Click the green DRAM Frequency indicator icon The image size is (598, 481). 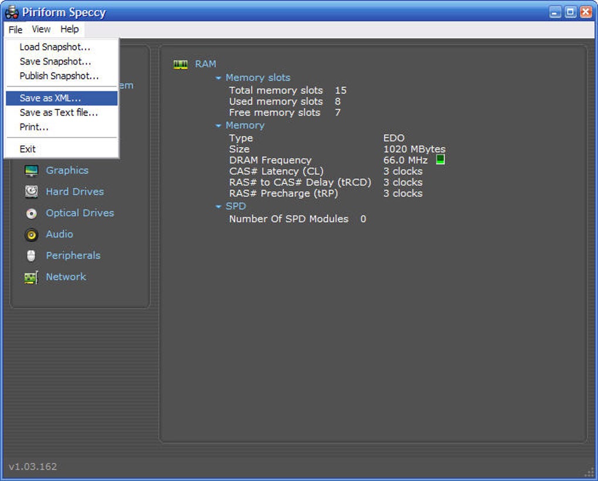click(x=440, y=159)
